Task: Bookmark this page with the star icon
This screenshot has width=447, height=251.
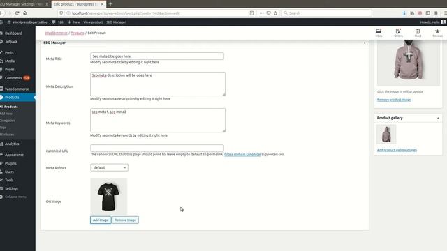Action: (275, 13)
